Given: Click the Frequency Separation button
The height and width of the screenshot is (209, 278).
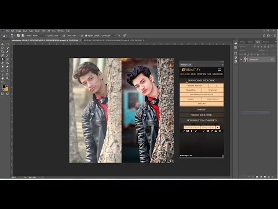Looking at the screenshot, I should point(194,85).
